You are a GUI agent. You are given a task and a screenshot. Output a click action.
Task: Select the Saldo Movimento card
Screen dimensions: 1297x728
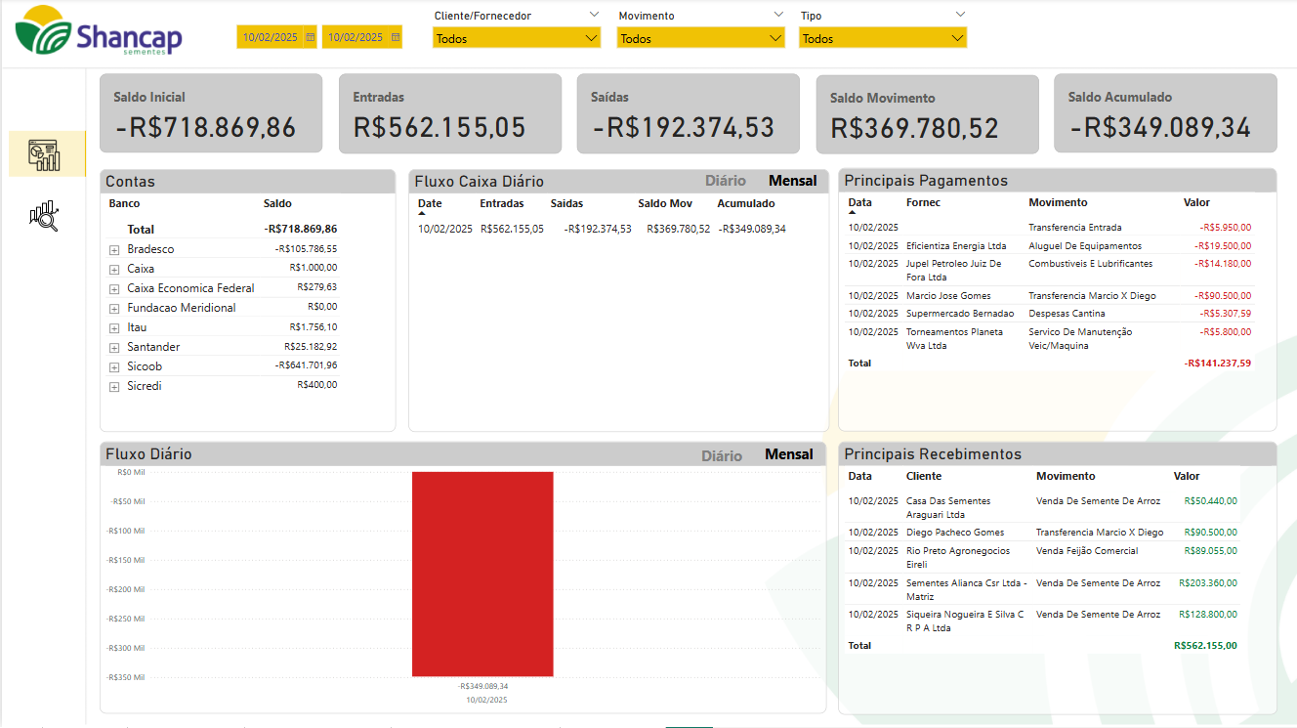click(927, 114)
